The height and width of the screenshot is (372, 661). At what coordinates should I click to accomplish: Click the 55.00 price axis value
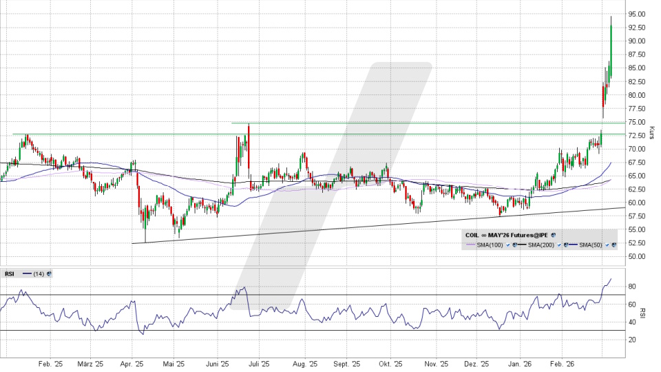point(636,230)
